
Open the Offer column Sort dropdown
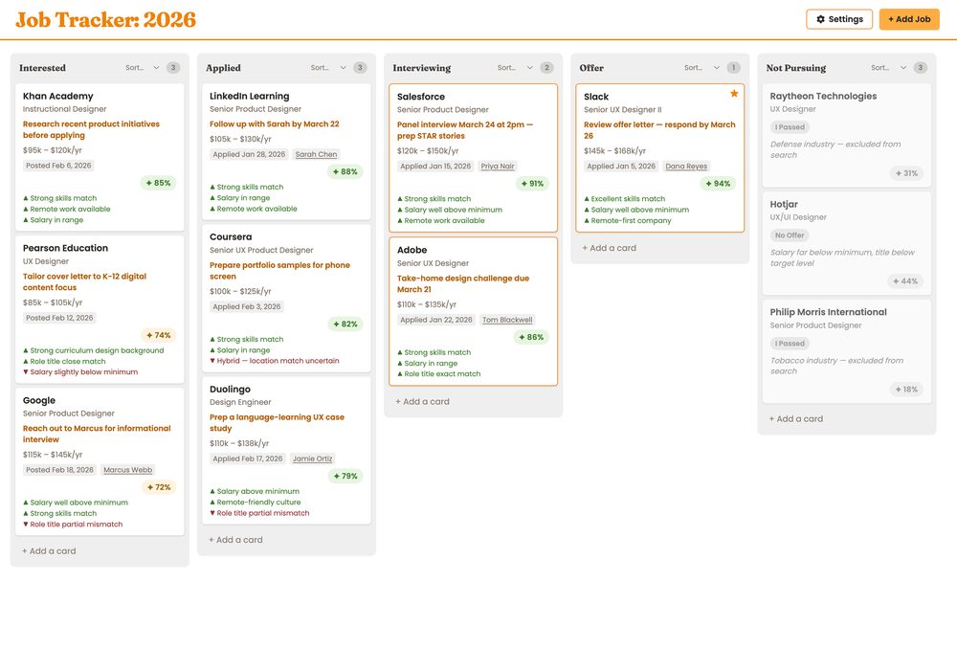701,68
